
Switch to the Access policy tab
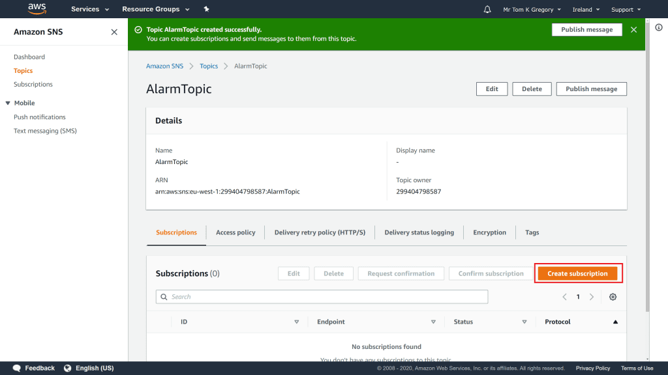point(235,232)
